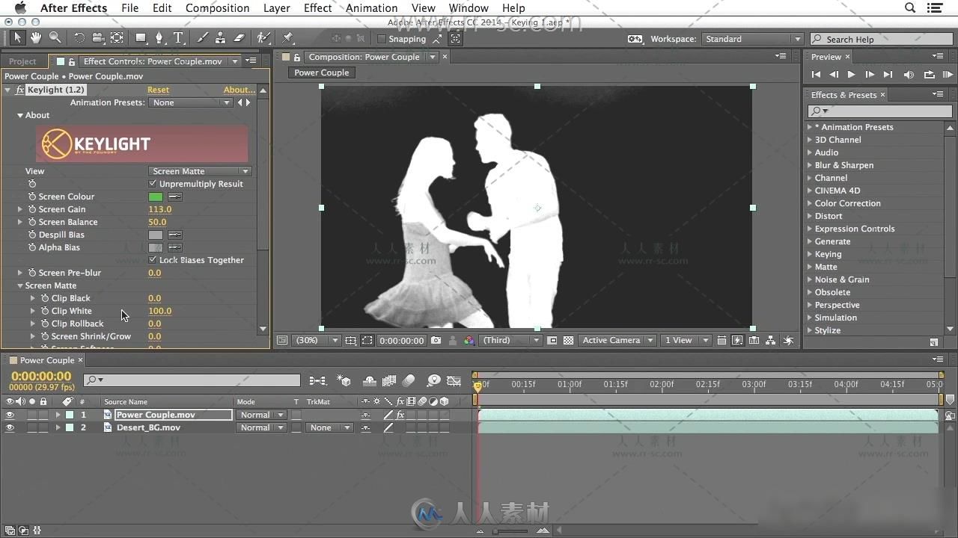Image resolution: width=958 pixels, height=538 pixels.
Task: Toggle Keylight effect fx switch
Action: [20, 90]
